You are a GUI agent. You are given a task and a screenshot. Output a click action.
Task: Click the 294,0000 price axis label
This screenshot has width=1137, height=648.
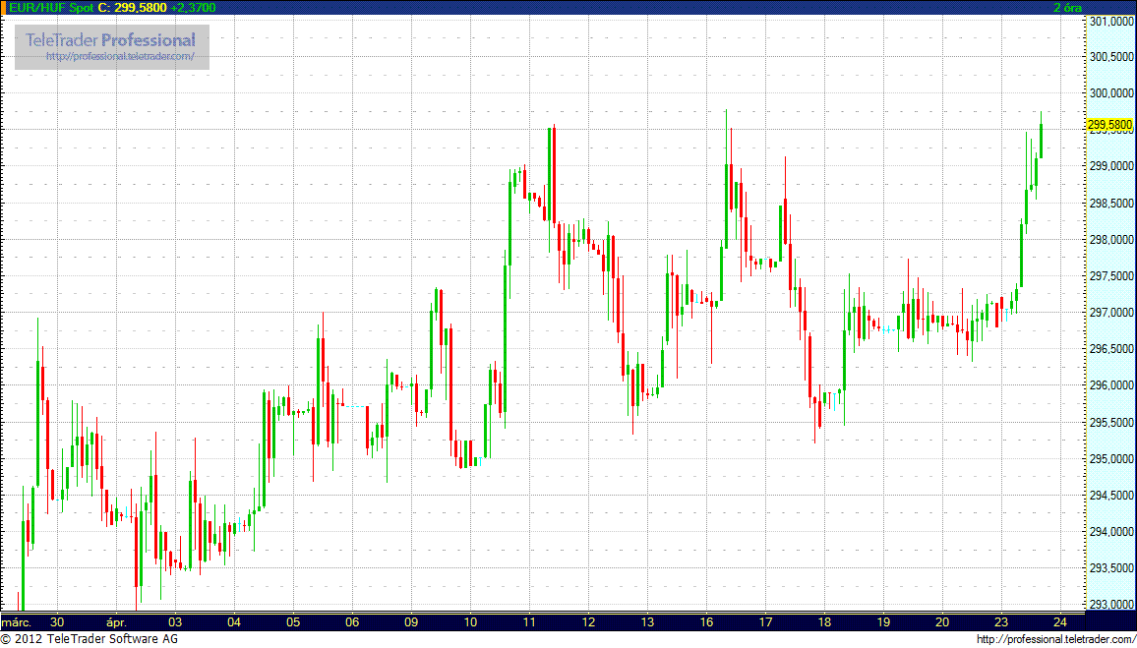coord(1112,532)
